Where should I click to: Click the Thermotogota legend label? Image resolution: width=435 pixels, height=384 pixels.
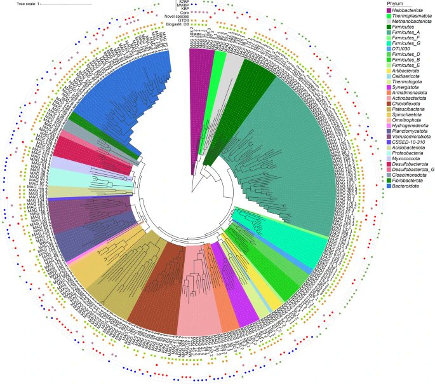pos(407,81)
